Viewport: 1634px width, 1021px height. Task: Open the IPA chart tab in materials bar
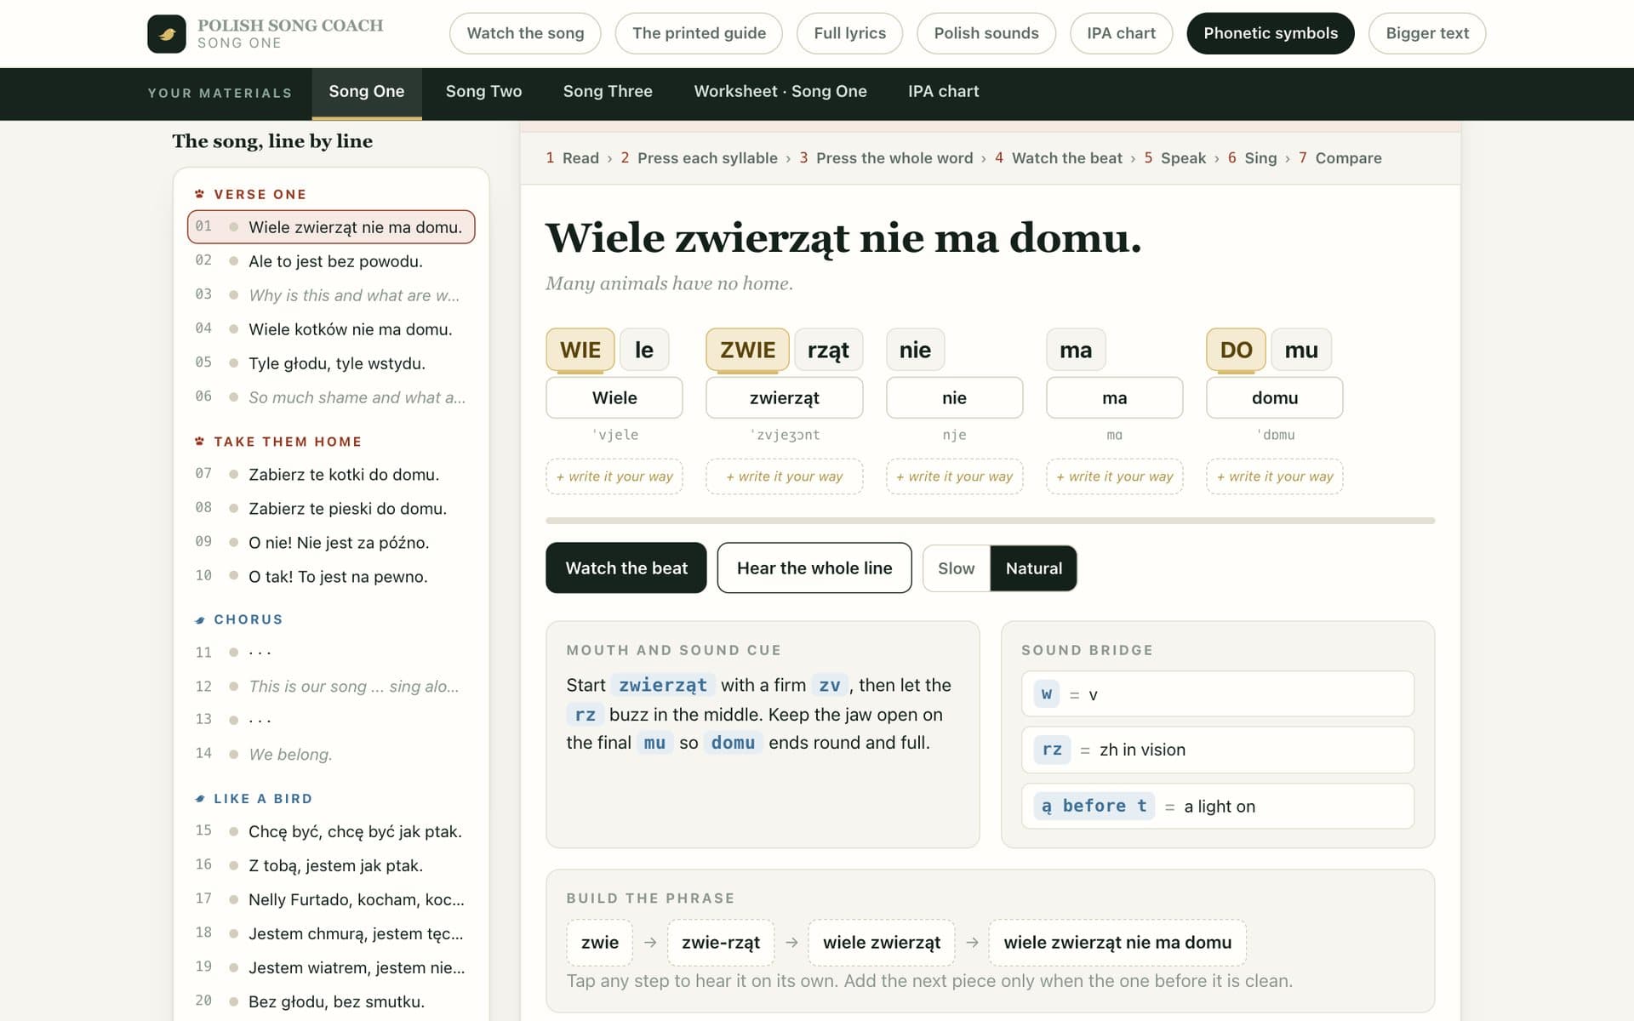tap(943, 92)
